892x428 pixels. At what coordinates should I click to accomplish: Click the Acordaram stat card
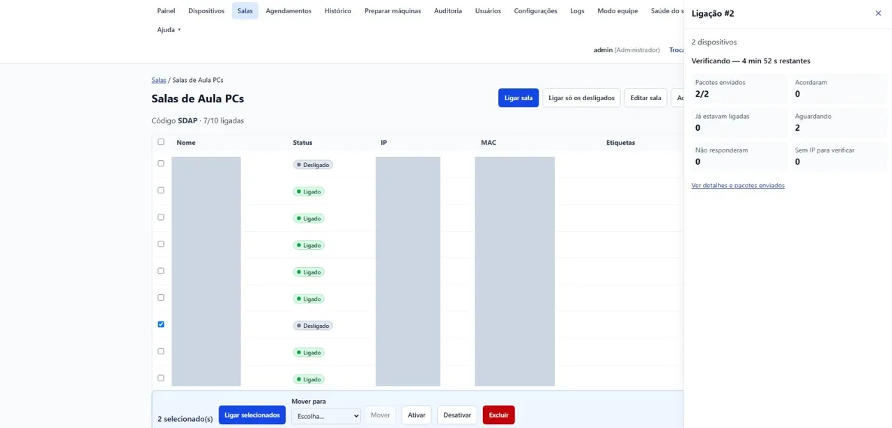coord(839,88)
